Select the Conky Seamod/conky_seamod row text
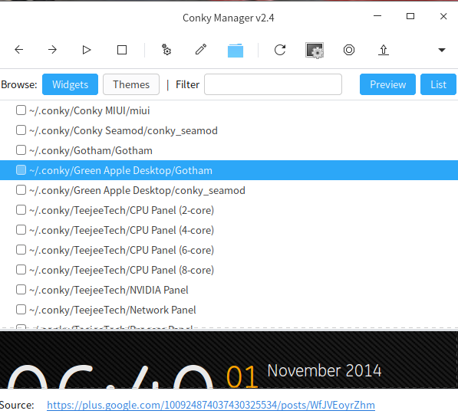The image size is (458, 414). click(124, 131)
